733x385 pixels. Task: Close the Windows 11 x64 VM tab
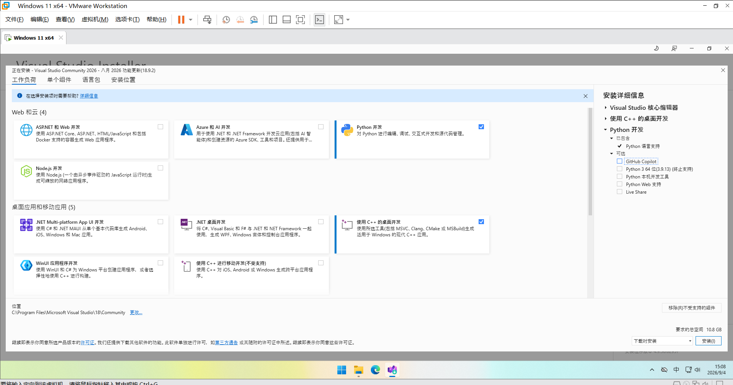[x=61, y=38]
